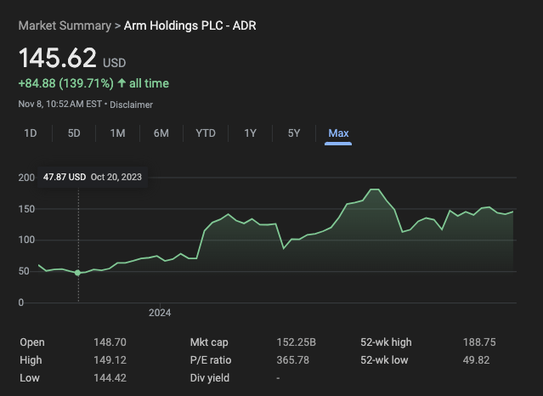This screenshot has height=396, width=543.
Task: Select the YTD chart tab
Action: (206, 133)
